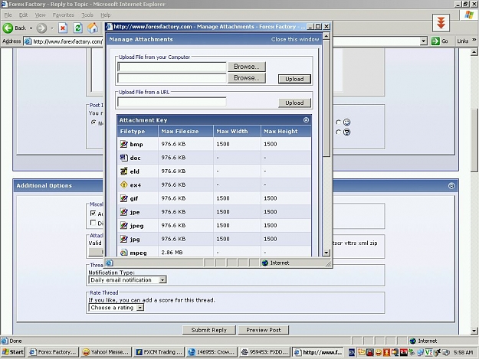The height and width of the screenshot is (359, 479).
Task: Open the Choose a rating dropdown
Action: [x=116, y=308]
